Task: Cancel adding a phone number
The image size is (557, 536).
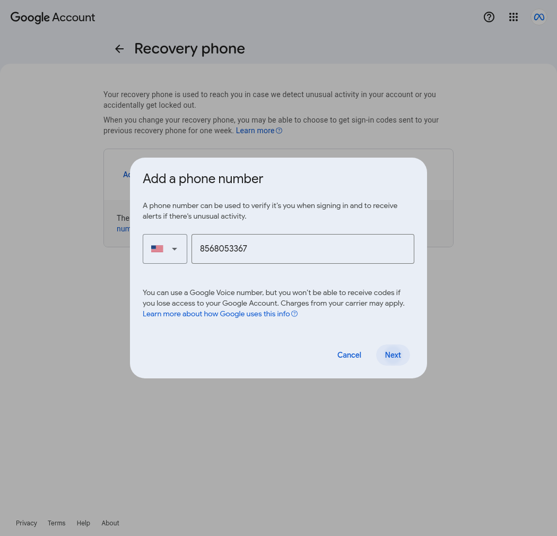Action: tap(349, 355)
